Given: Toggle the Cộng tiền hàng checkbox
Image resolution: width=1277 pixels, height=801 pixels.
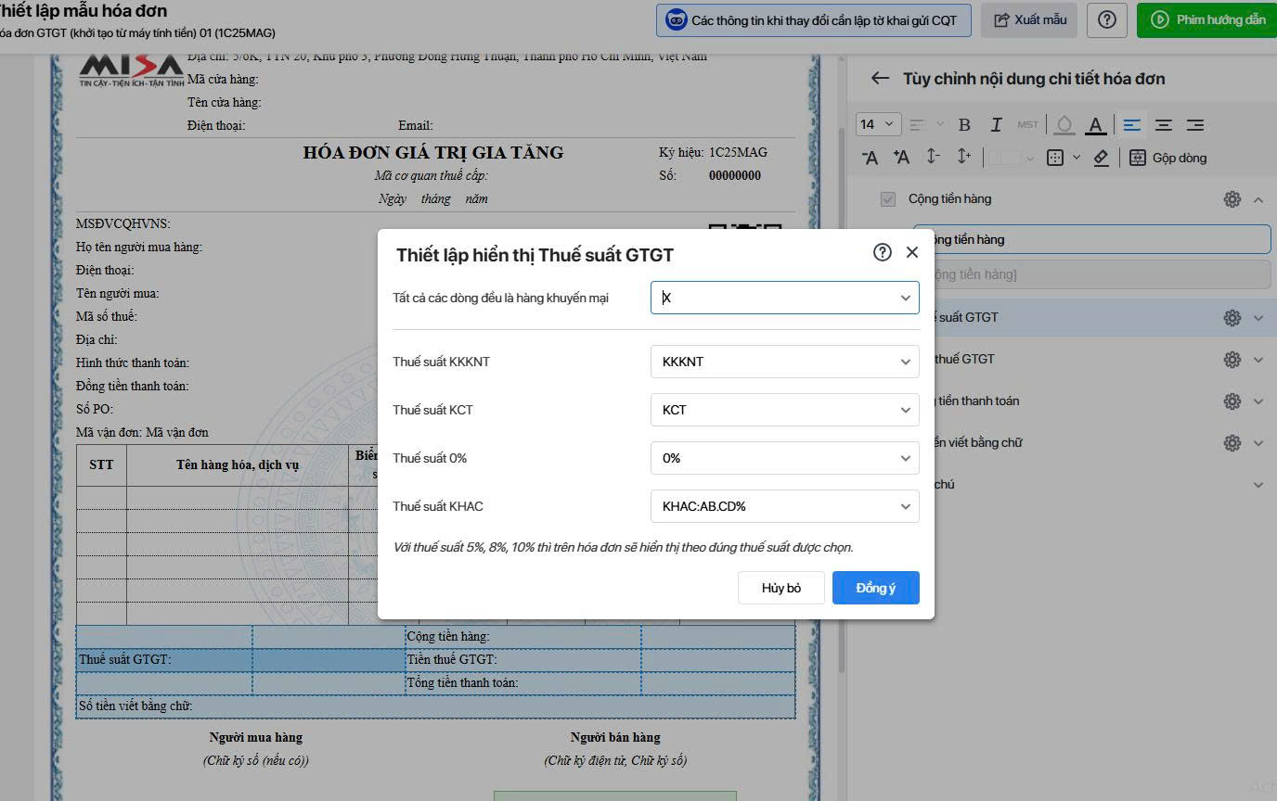Looking at the screenshot, I should (x=888, y=199).
